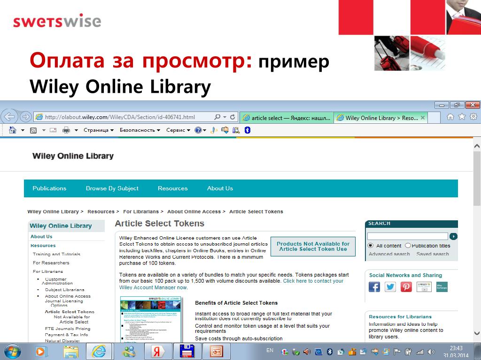Viewport: 481px width, 360px height.
Task: Share page via the Pinterest icon
Action: coord(406,287)
